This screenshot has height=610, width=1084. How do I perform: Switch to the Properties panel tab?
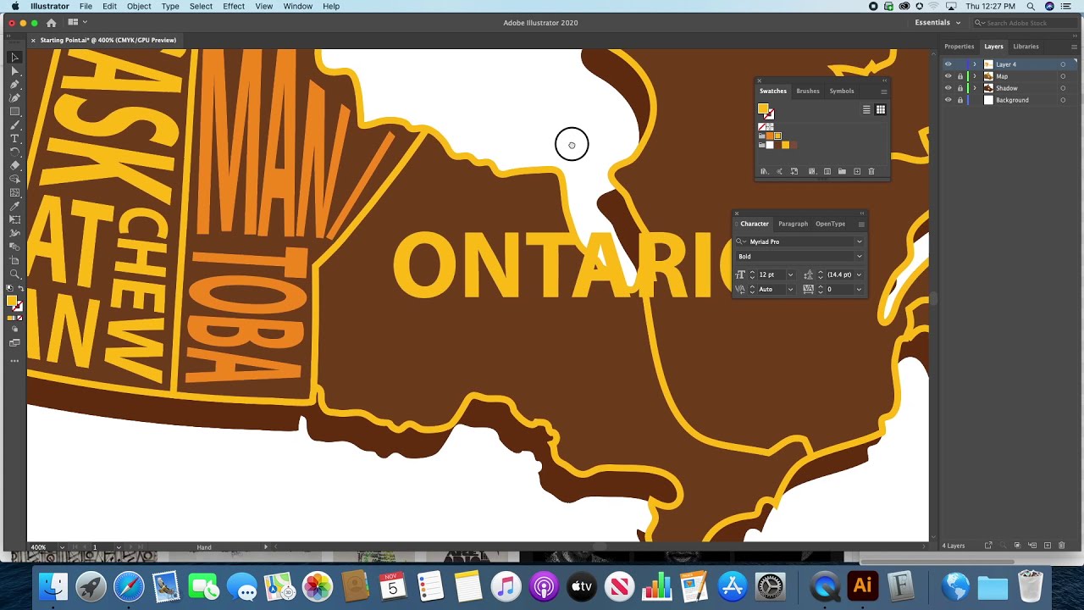(x=960, y=47)
